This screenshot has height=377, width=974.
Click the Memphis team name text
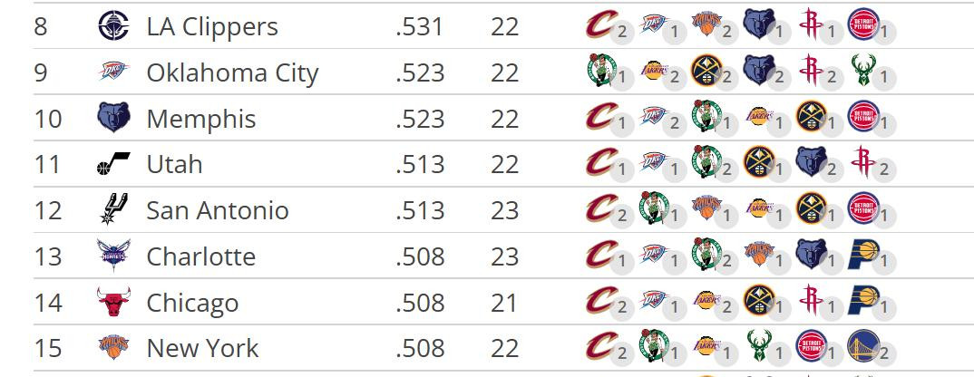pyautogui.click(x=200, y=119)
